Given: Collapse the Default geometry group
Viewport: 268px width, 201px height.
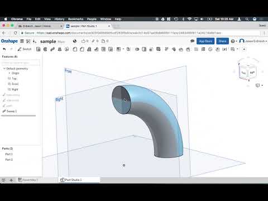Looking at the screenshot, I should point(4,69).
